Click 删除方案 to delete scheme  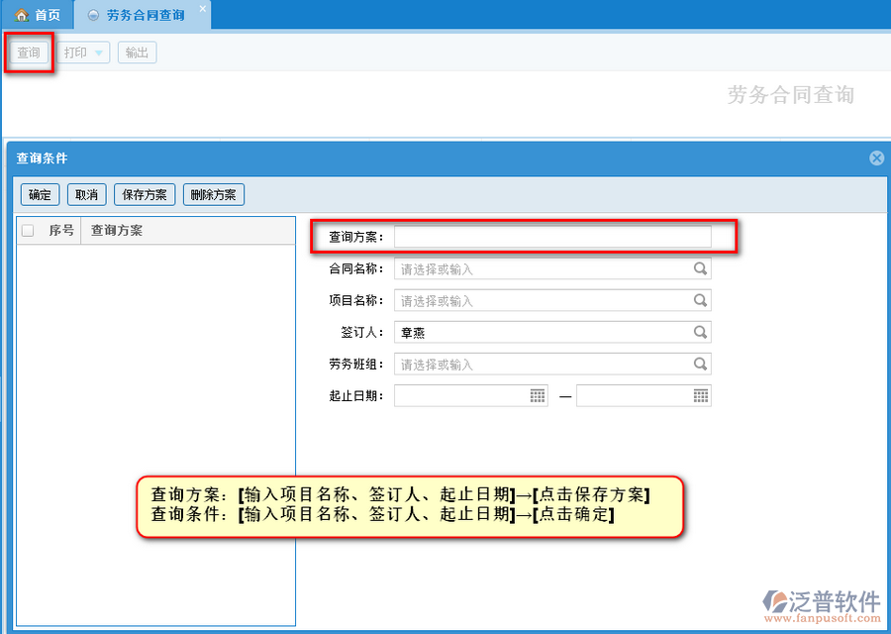[x=213, y=194]
